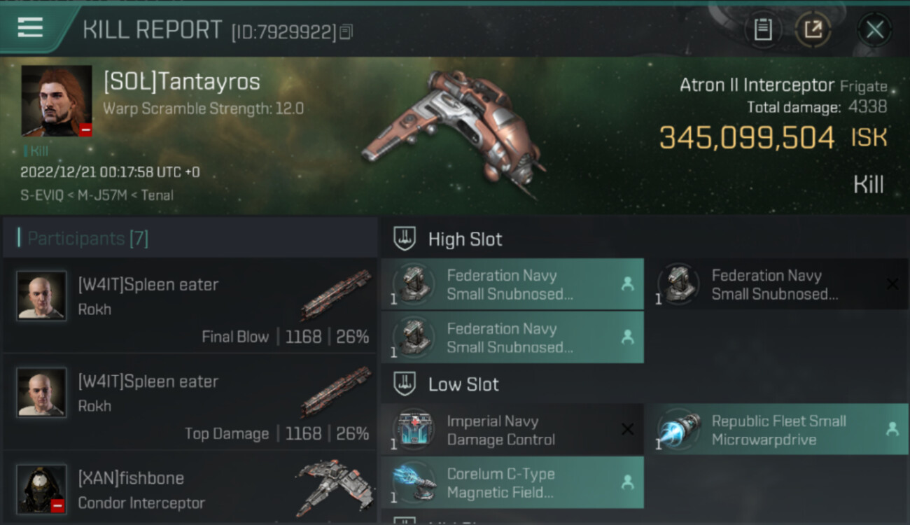The height and width of the screenshot is (525, 910).
Task: Click the Low Slot shield icon
Action: (x=405, y=384)
